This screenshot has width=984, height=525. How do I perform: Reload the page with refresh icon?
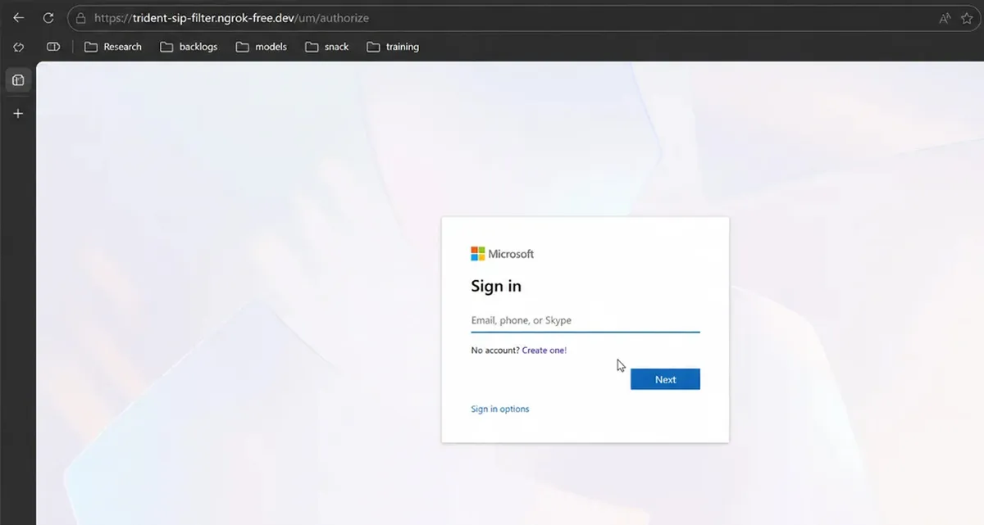[x=48, y=17]
